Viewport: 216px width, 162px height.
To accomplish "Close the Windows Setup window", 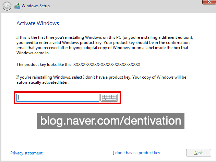I will click(209, 2).
